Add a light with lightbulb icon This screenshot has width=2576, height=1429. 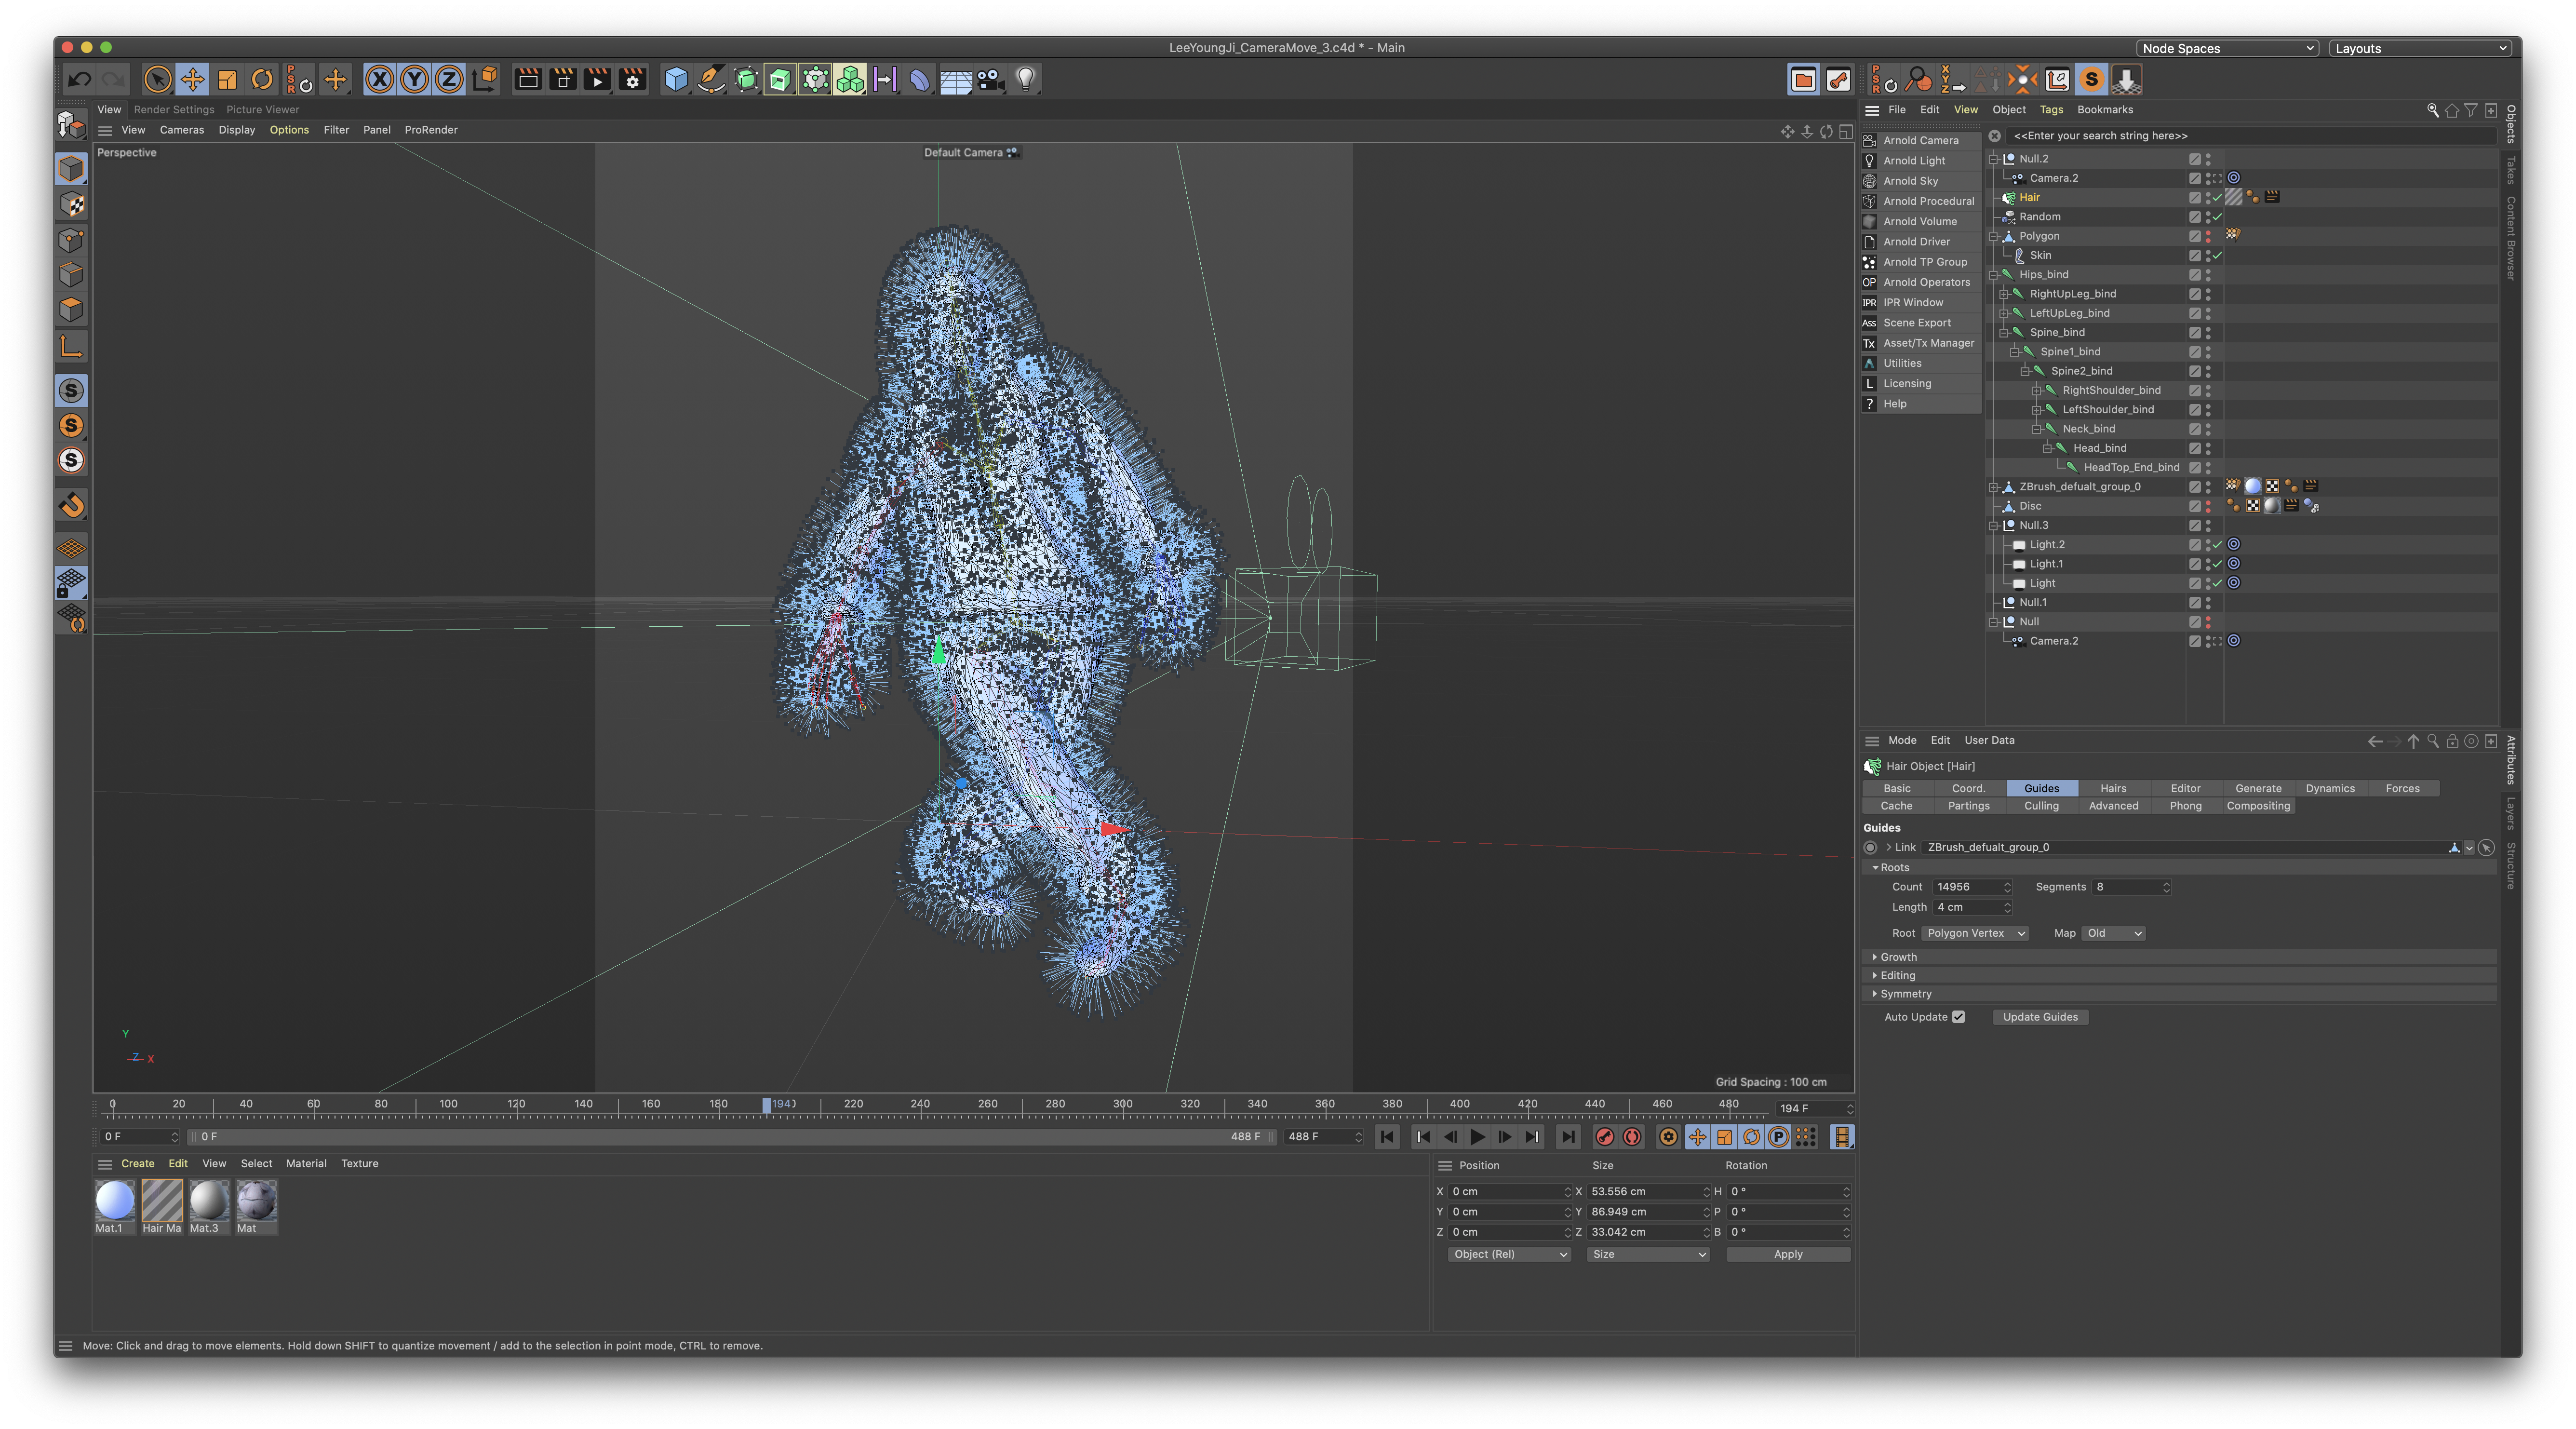[1025, 80]
